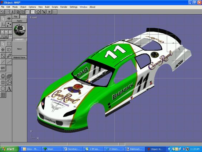The height and width of the screenshot is (152, 202).
Task: Click the material editor toolbar icon
Action: pos(49,12)
